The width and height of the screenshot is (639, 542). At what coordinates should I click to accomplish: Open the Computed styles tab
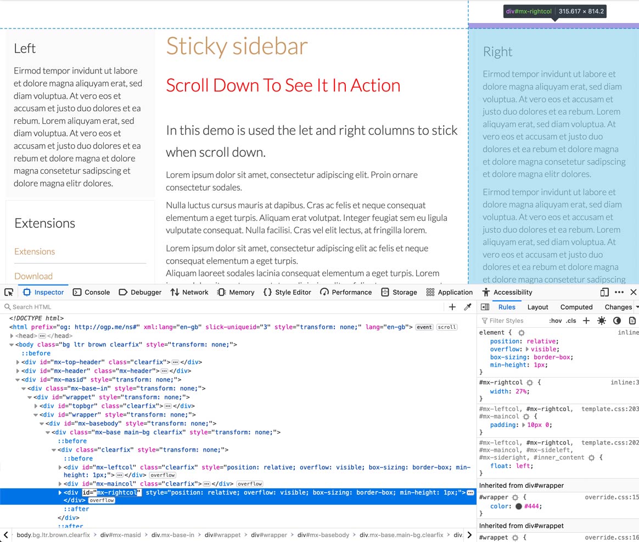click(576, 307)
